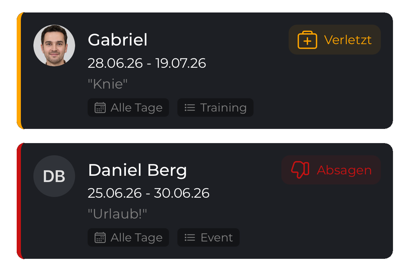Click the "Urlaub!" comment text
This screenshot has width=410, height=272.
(x=118, y=214)
